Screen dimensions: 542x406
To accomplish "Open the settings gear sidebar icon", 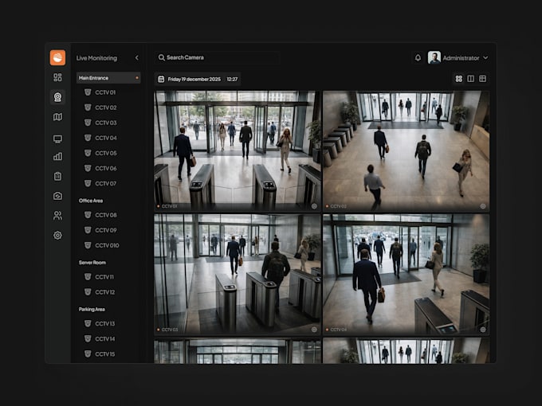I will coord(57,236).
